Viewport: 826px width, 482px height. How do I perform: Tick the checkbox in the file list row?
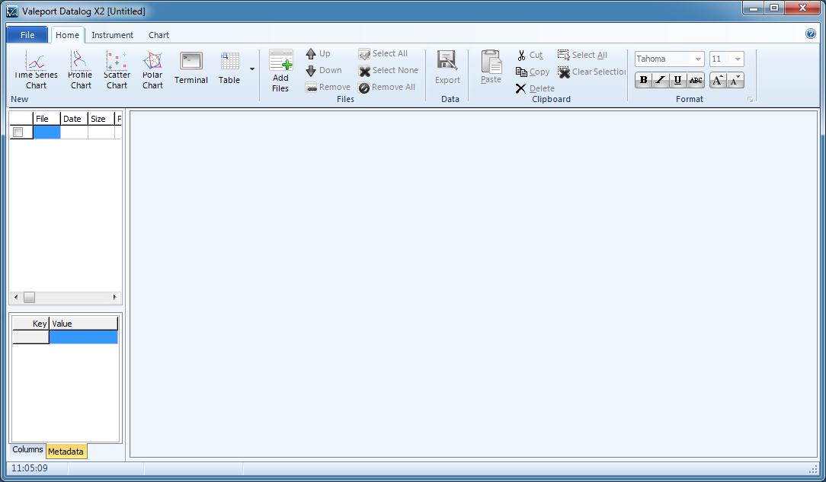(x=18, y=132)
